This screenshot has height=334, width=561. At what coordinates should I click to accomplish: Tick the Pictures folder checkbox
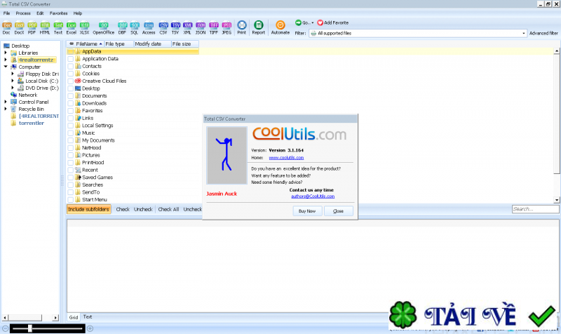(x=71, y=155)
